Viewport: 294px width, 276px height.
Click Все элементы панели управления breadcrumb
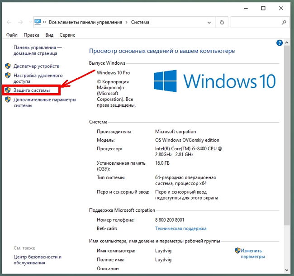click(85, 22)
